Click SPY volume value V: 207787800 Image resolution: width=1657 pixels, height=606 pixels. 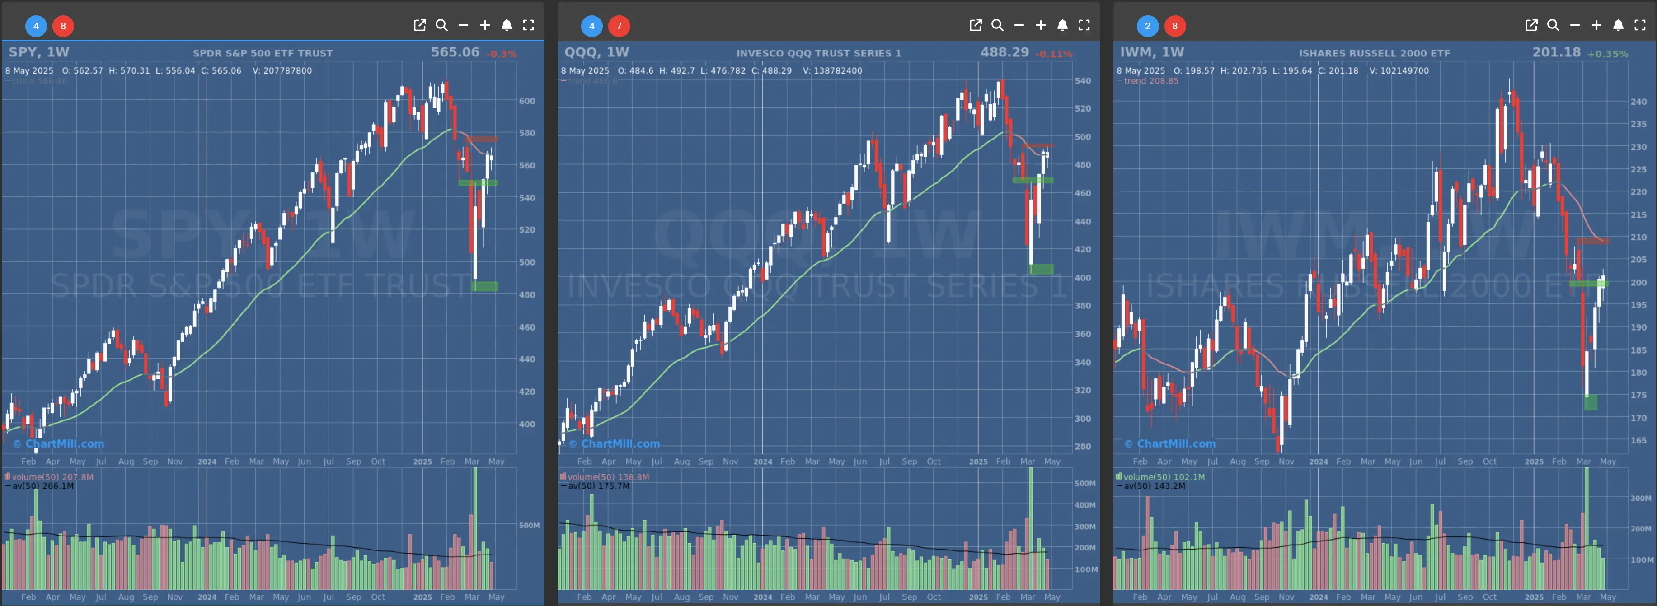[x=282, y=71]
